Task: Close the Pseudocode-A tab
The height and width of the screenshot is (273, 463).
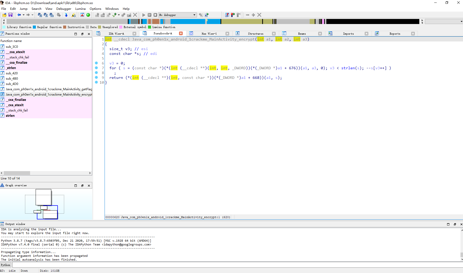Action: (x=181, y=33)
